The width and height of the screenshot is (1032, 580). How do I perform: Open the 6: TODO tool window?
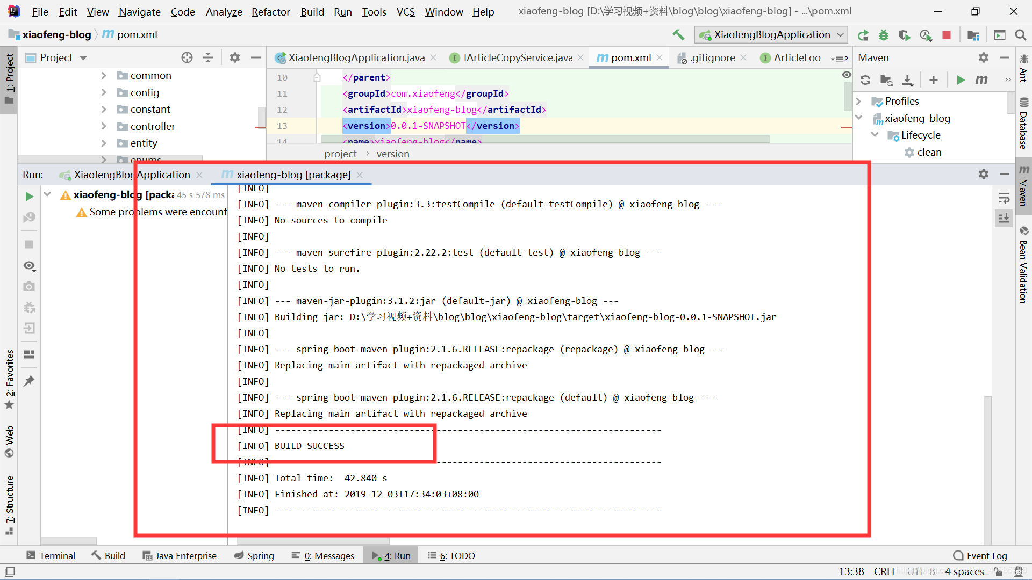tap(451, 556)
